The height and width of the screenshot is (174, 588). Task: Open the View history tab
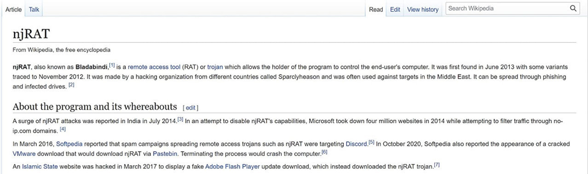coord(423,9)
